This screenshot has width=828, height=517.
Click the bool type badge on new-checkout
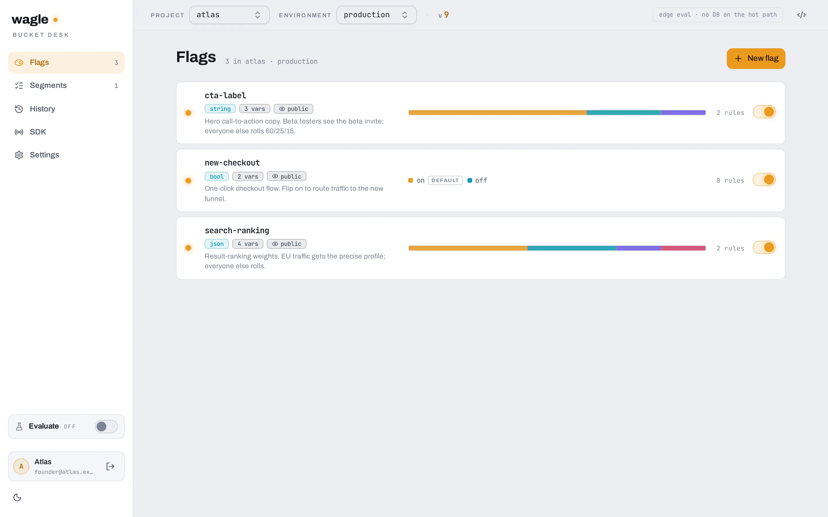[216, 176]
